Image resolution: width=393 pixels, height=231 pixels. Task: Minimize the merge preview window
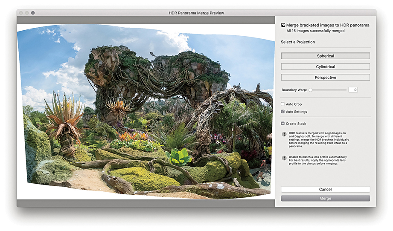(26, 13)
